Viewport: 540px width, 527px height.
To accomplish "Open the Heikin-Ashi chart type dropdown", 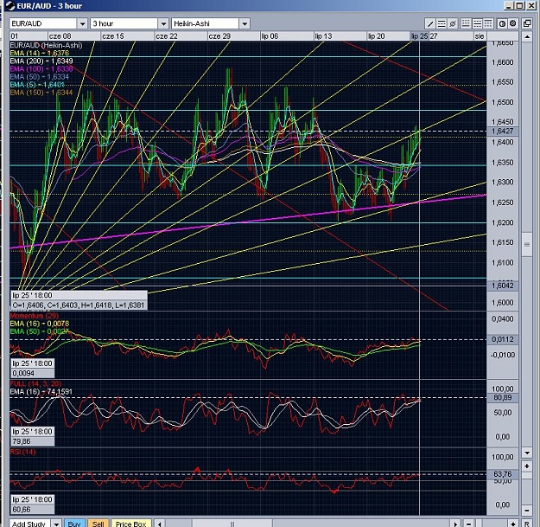I will coord(245,24).
